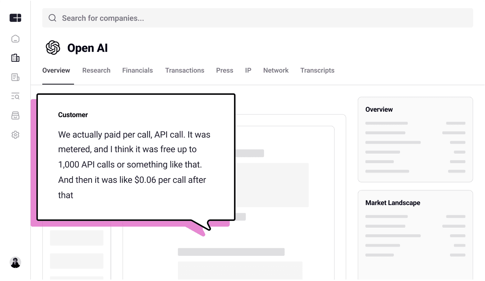Image resolution: width=485 pixels, height=281 pixels.
Task: Open the inbox archive sidebar icon
Action: [x=15, y=116]
